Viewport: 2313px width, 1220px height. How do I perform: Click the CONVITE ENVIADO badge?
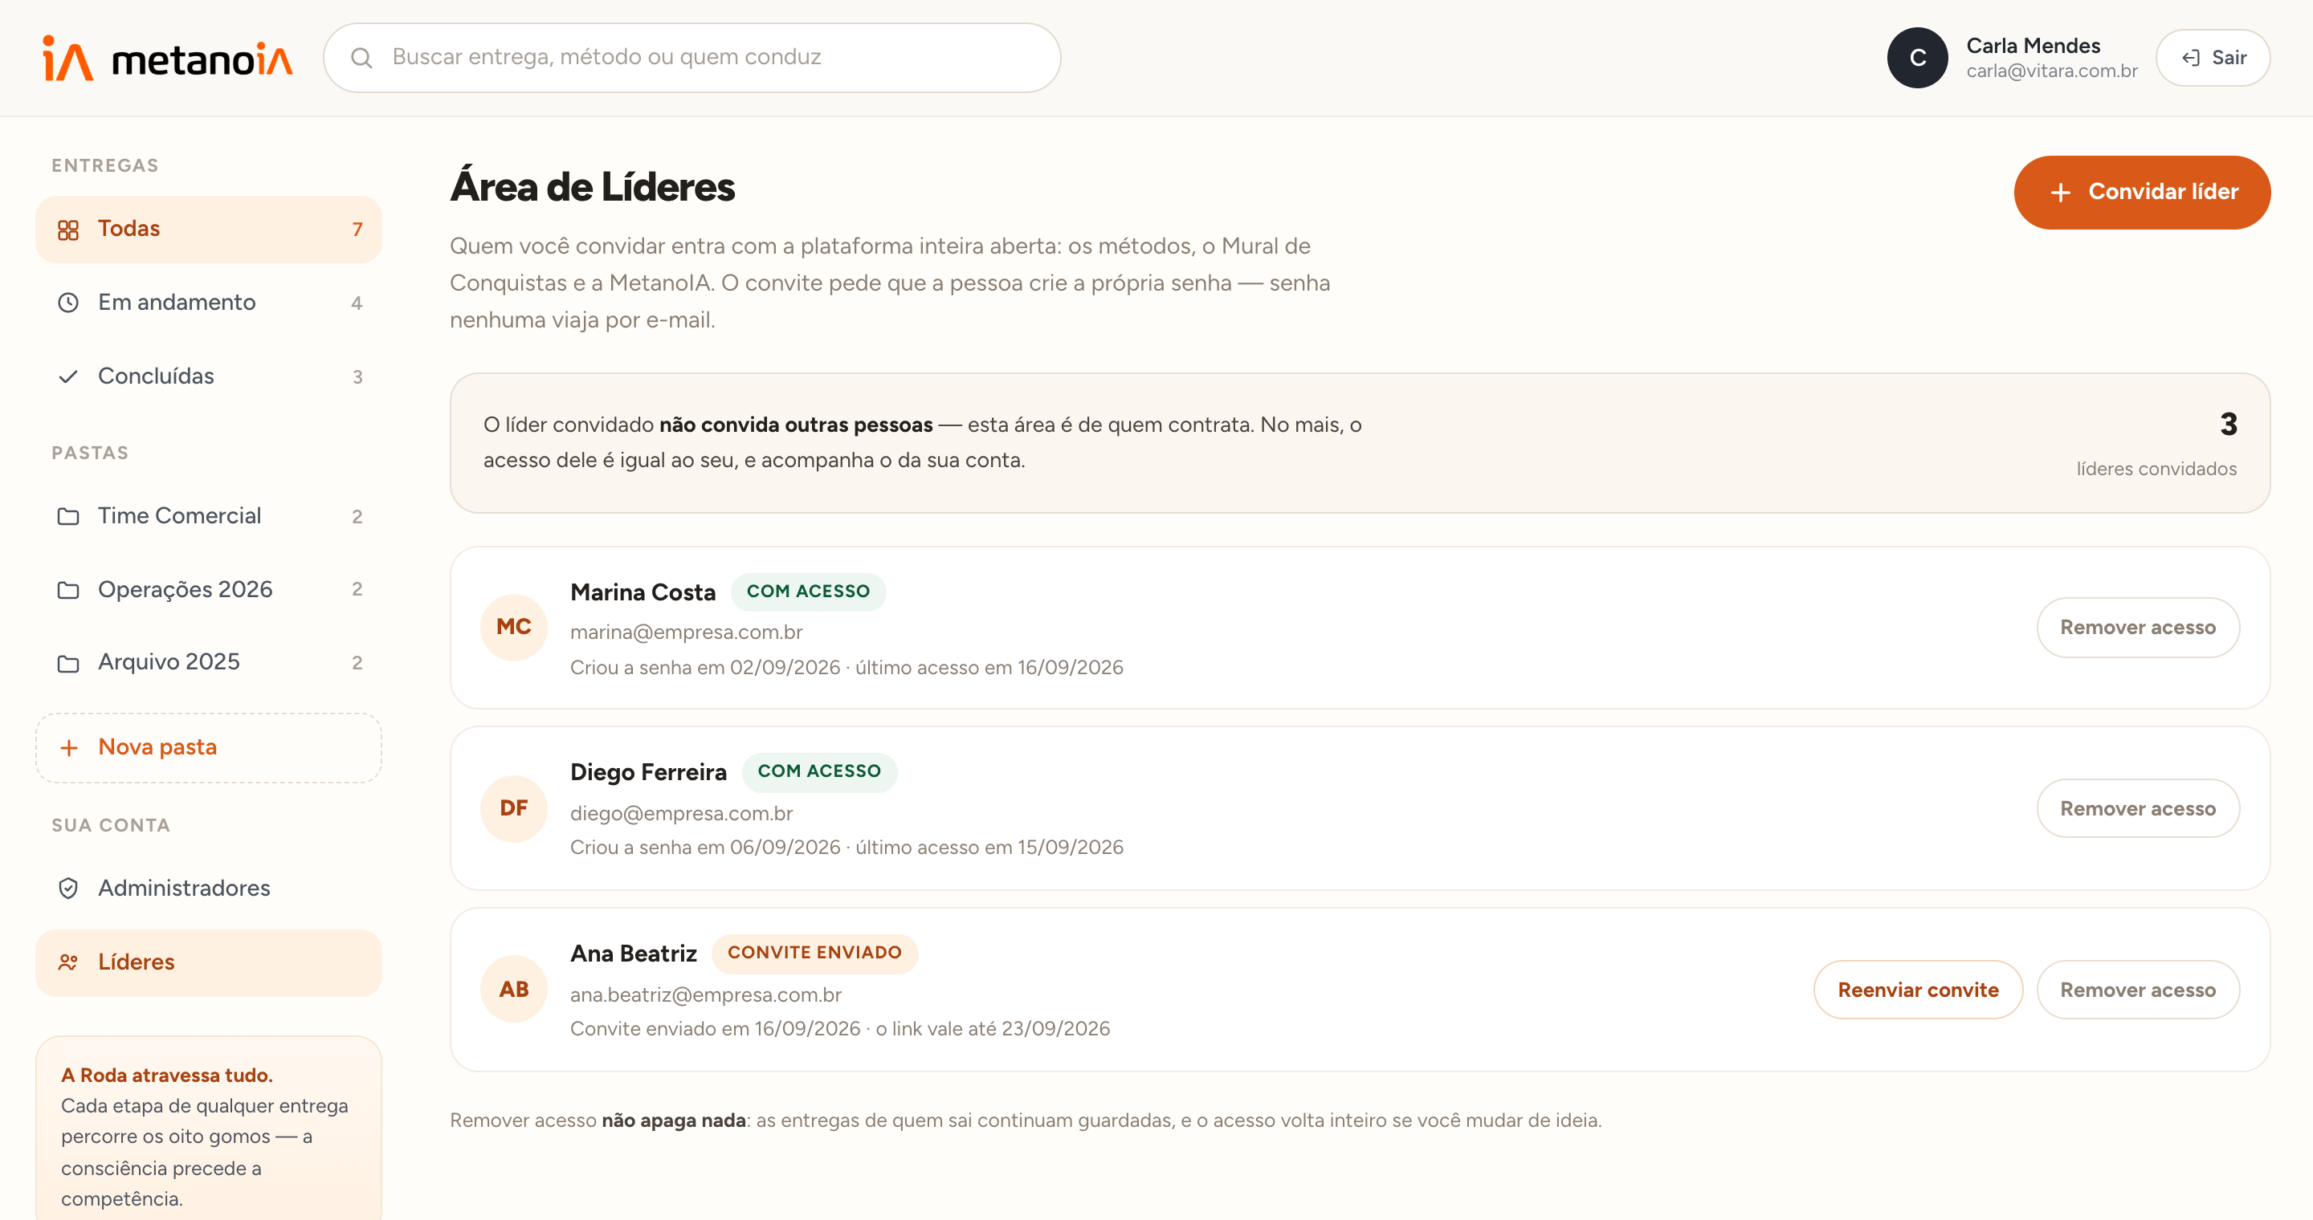[x=814, y=954]
